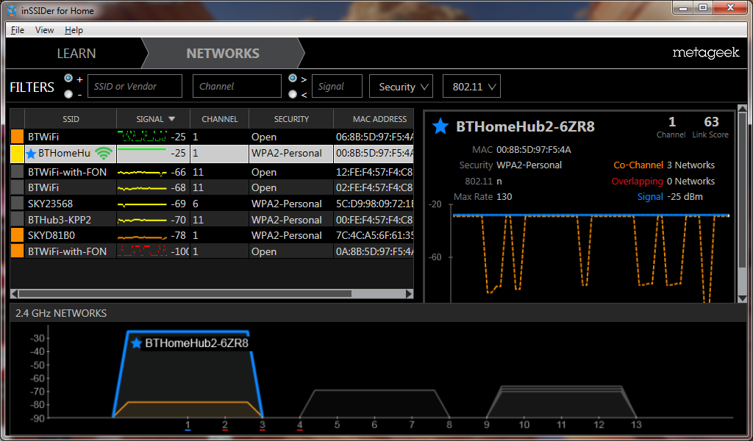
Task: Click the star icon beside BTHomeHub2-6ZR8 heading
Action: [440, 126]
